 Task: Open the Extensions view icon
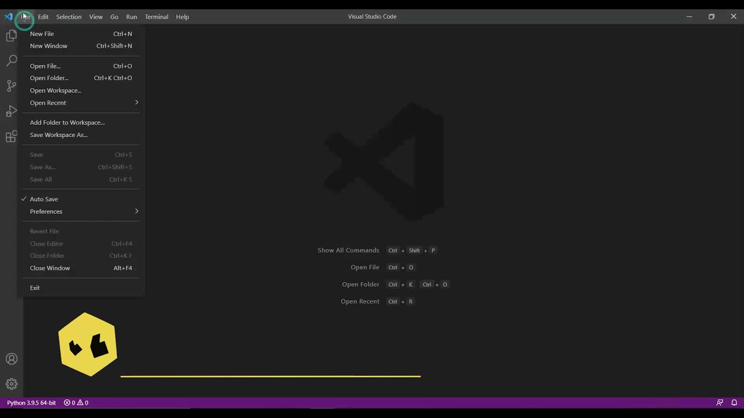coord(11,136)
